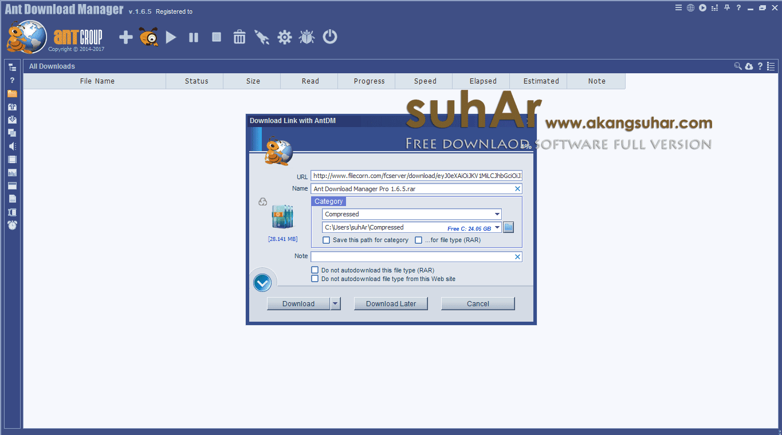
Task: Select the images picture sidebar icon
Action: click(x=12, y=172)
